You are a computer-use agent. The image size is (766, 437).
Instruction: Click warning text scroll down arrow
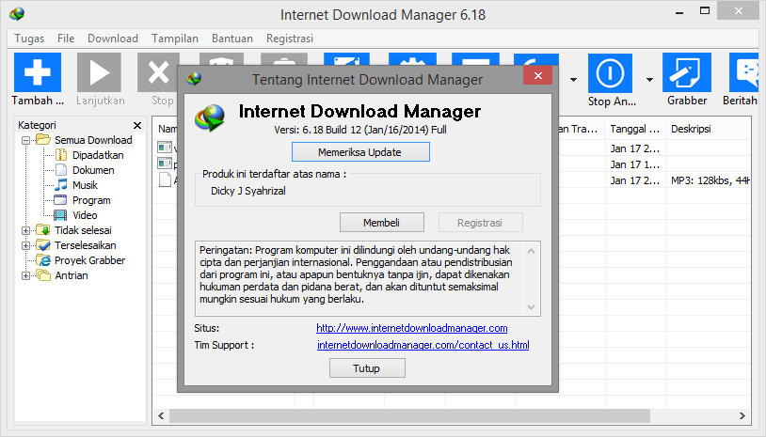pos(532,307)
